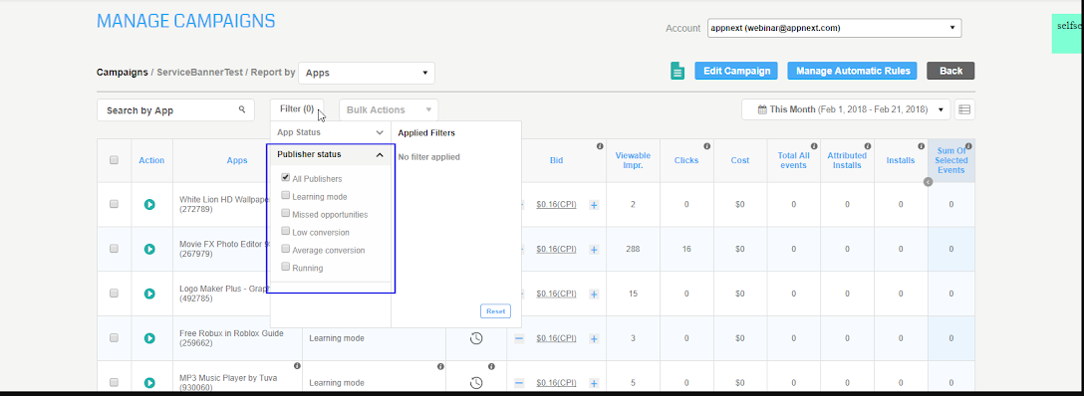Click the info icon beside MP3 Music Player app name
Image resolution: width=1084 pixels, height=396 pixels.
297,366
